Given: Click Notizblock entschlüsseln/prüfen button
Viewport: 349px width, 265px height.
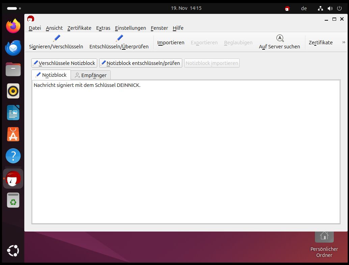Looking at the screenshot, I should click(x=140, y=63).
